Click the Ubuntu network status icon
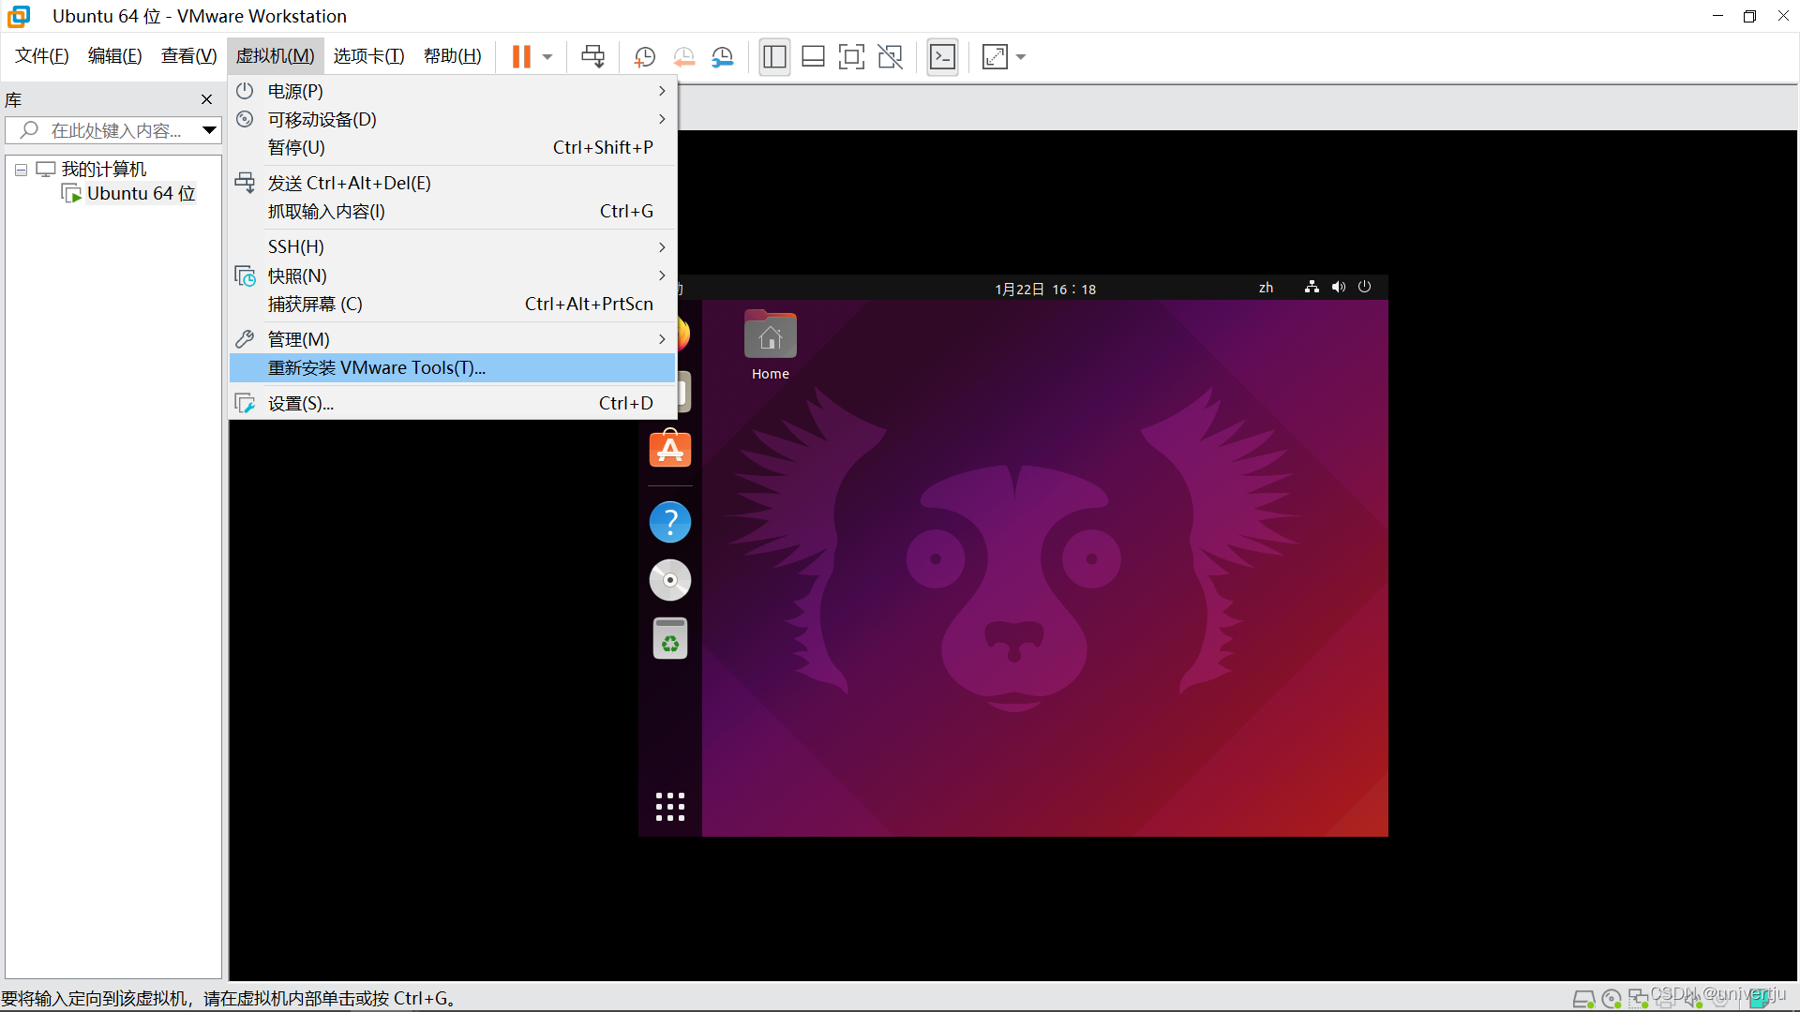This screenshot has width=1800, height=1012. [x=1312, y=287]
